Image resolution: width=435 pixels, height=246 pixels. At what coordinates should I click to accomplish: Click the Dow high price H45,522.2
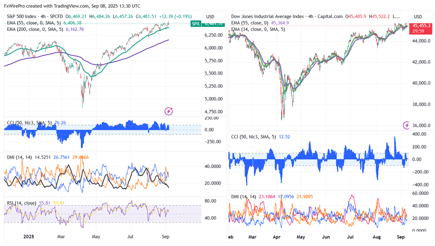[x=379, y=16]
